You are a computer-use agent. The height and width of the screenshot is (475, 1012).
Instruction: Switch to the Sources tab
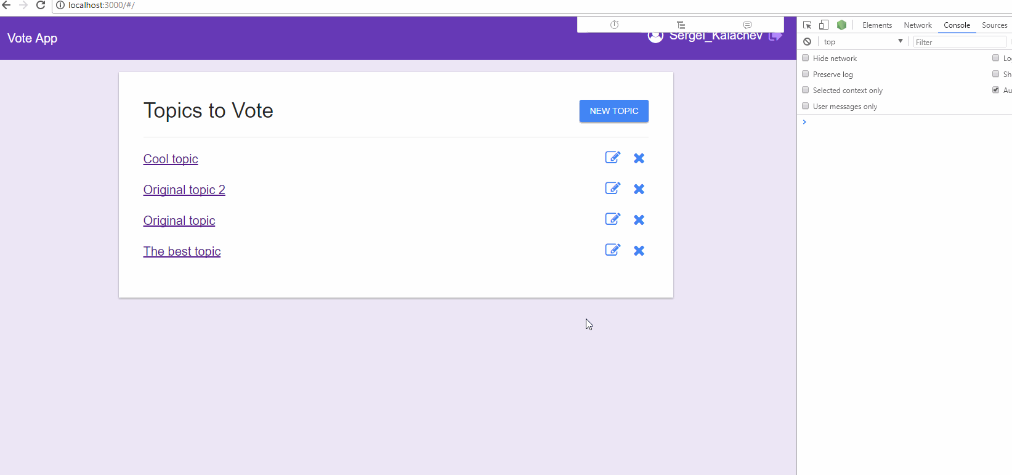coord(994,25)
